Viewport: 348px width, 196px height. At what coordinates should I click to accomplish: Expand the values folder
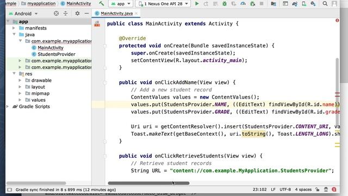pyautogui.click(x=20, y=100)
